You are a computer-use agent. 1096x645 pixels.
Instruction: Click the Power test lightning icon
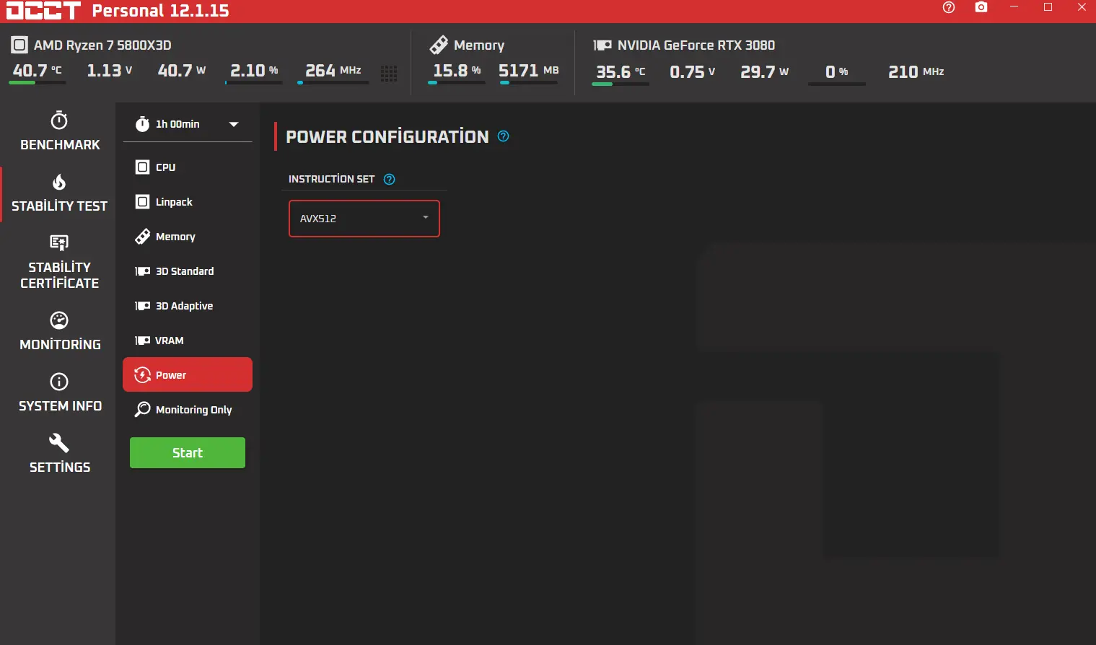coord(143,375)
